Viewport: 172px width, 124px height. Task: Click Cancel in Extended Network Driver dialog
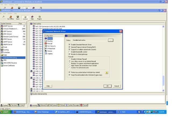pos(117,86)
